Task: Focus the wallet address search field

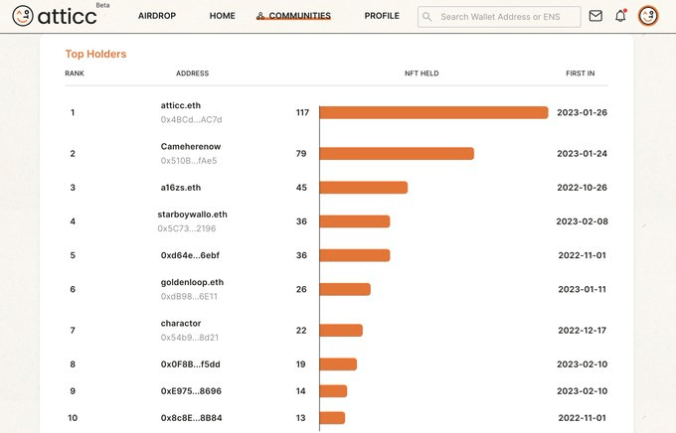Action: pyautogui.click(x=505, y=16)
